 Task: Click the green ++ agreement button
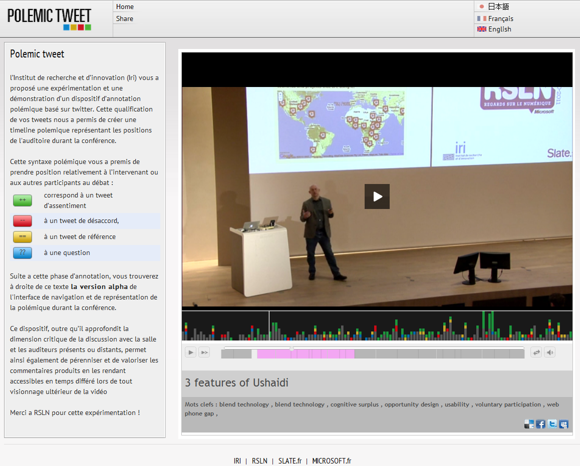[23, 200]
